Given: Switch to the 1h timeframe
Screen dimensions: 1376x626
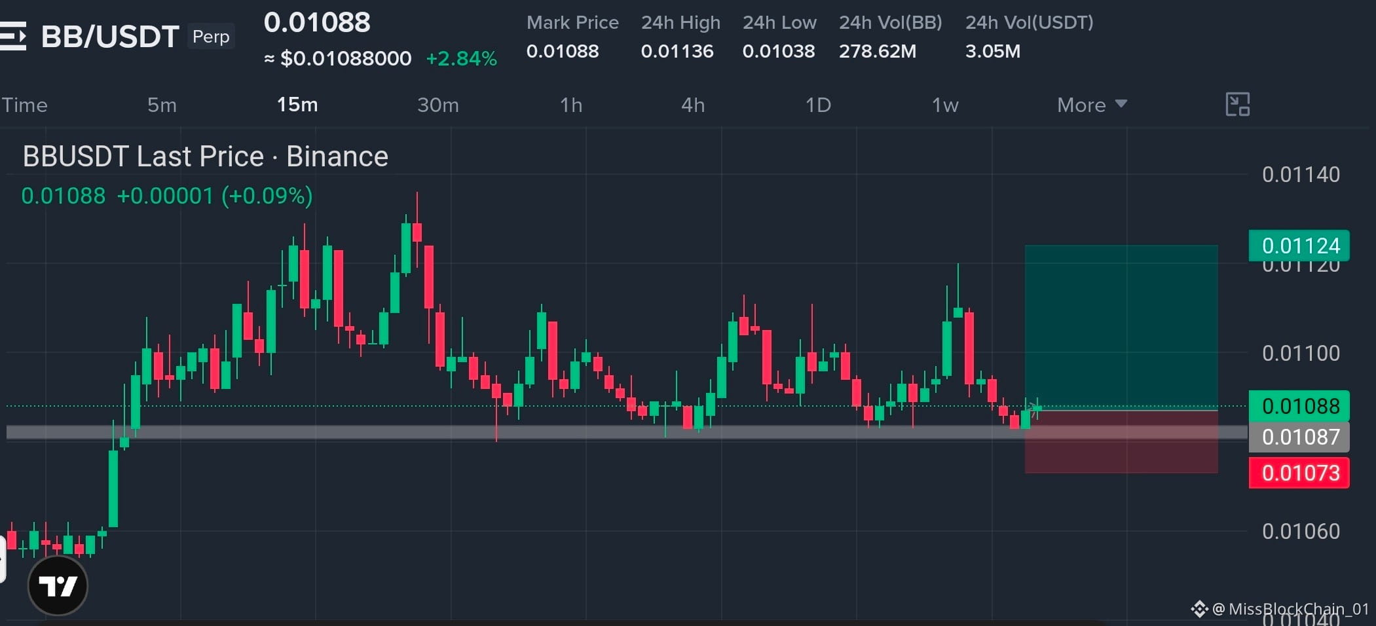Looking at the screenshot, I should 571,105.
